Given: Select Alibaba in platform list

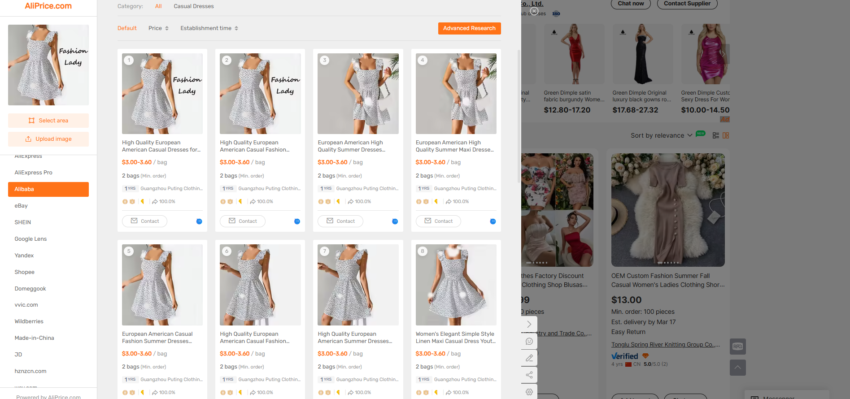Looking at the screenshot, I should pos(48,189).
